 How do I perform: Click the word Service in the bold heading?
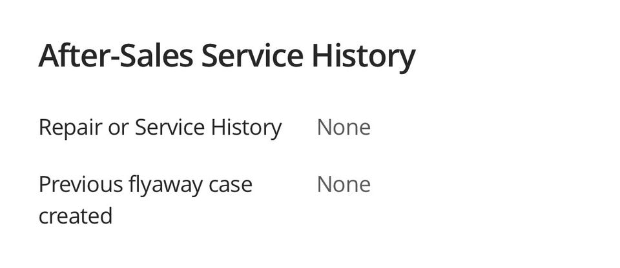(251, 56)
